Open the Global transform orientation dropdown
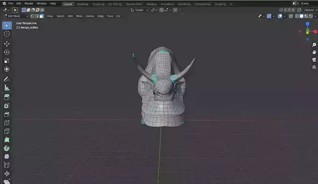Image resolution: width=318 pixels, height=184 pixels. (x=139, y=10)
